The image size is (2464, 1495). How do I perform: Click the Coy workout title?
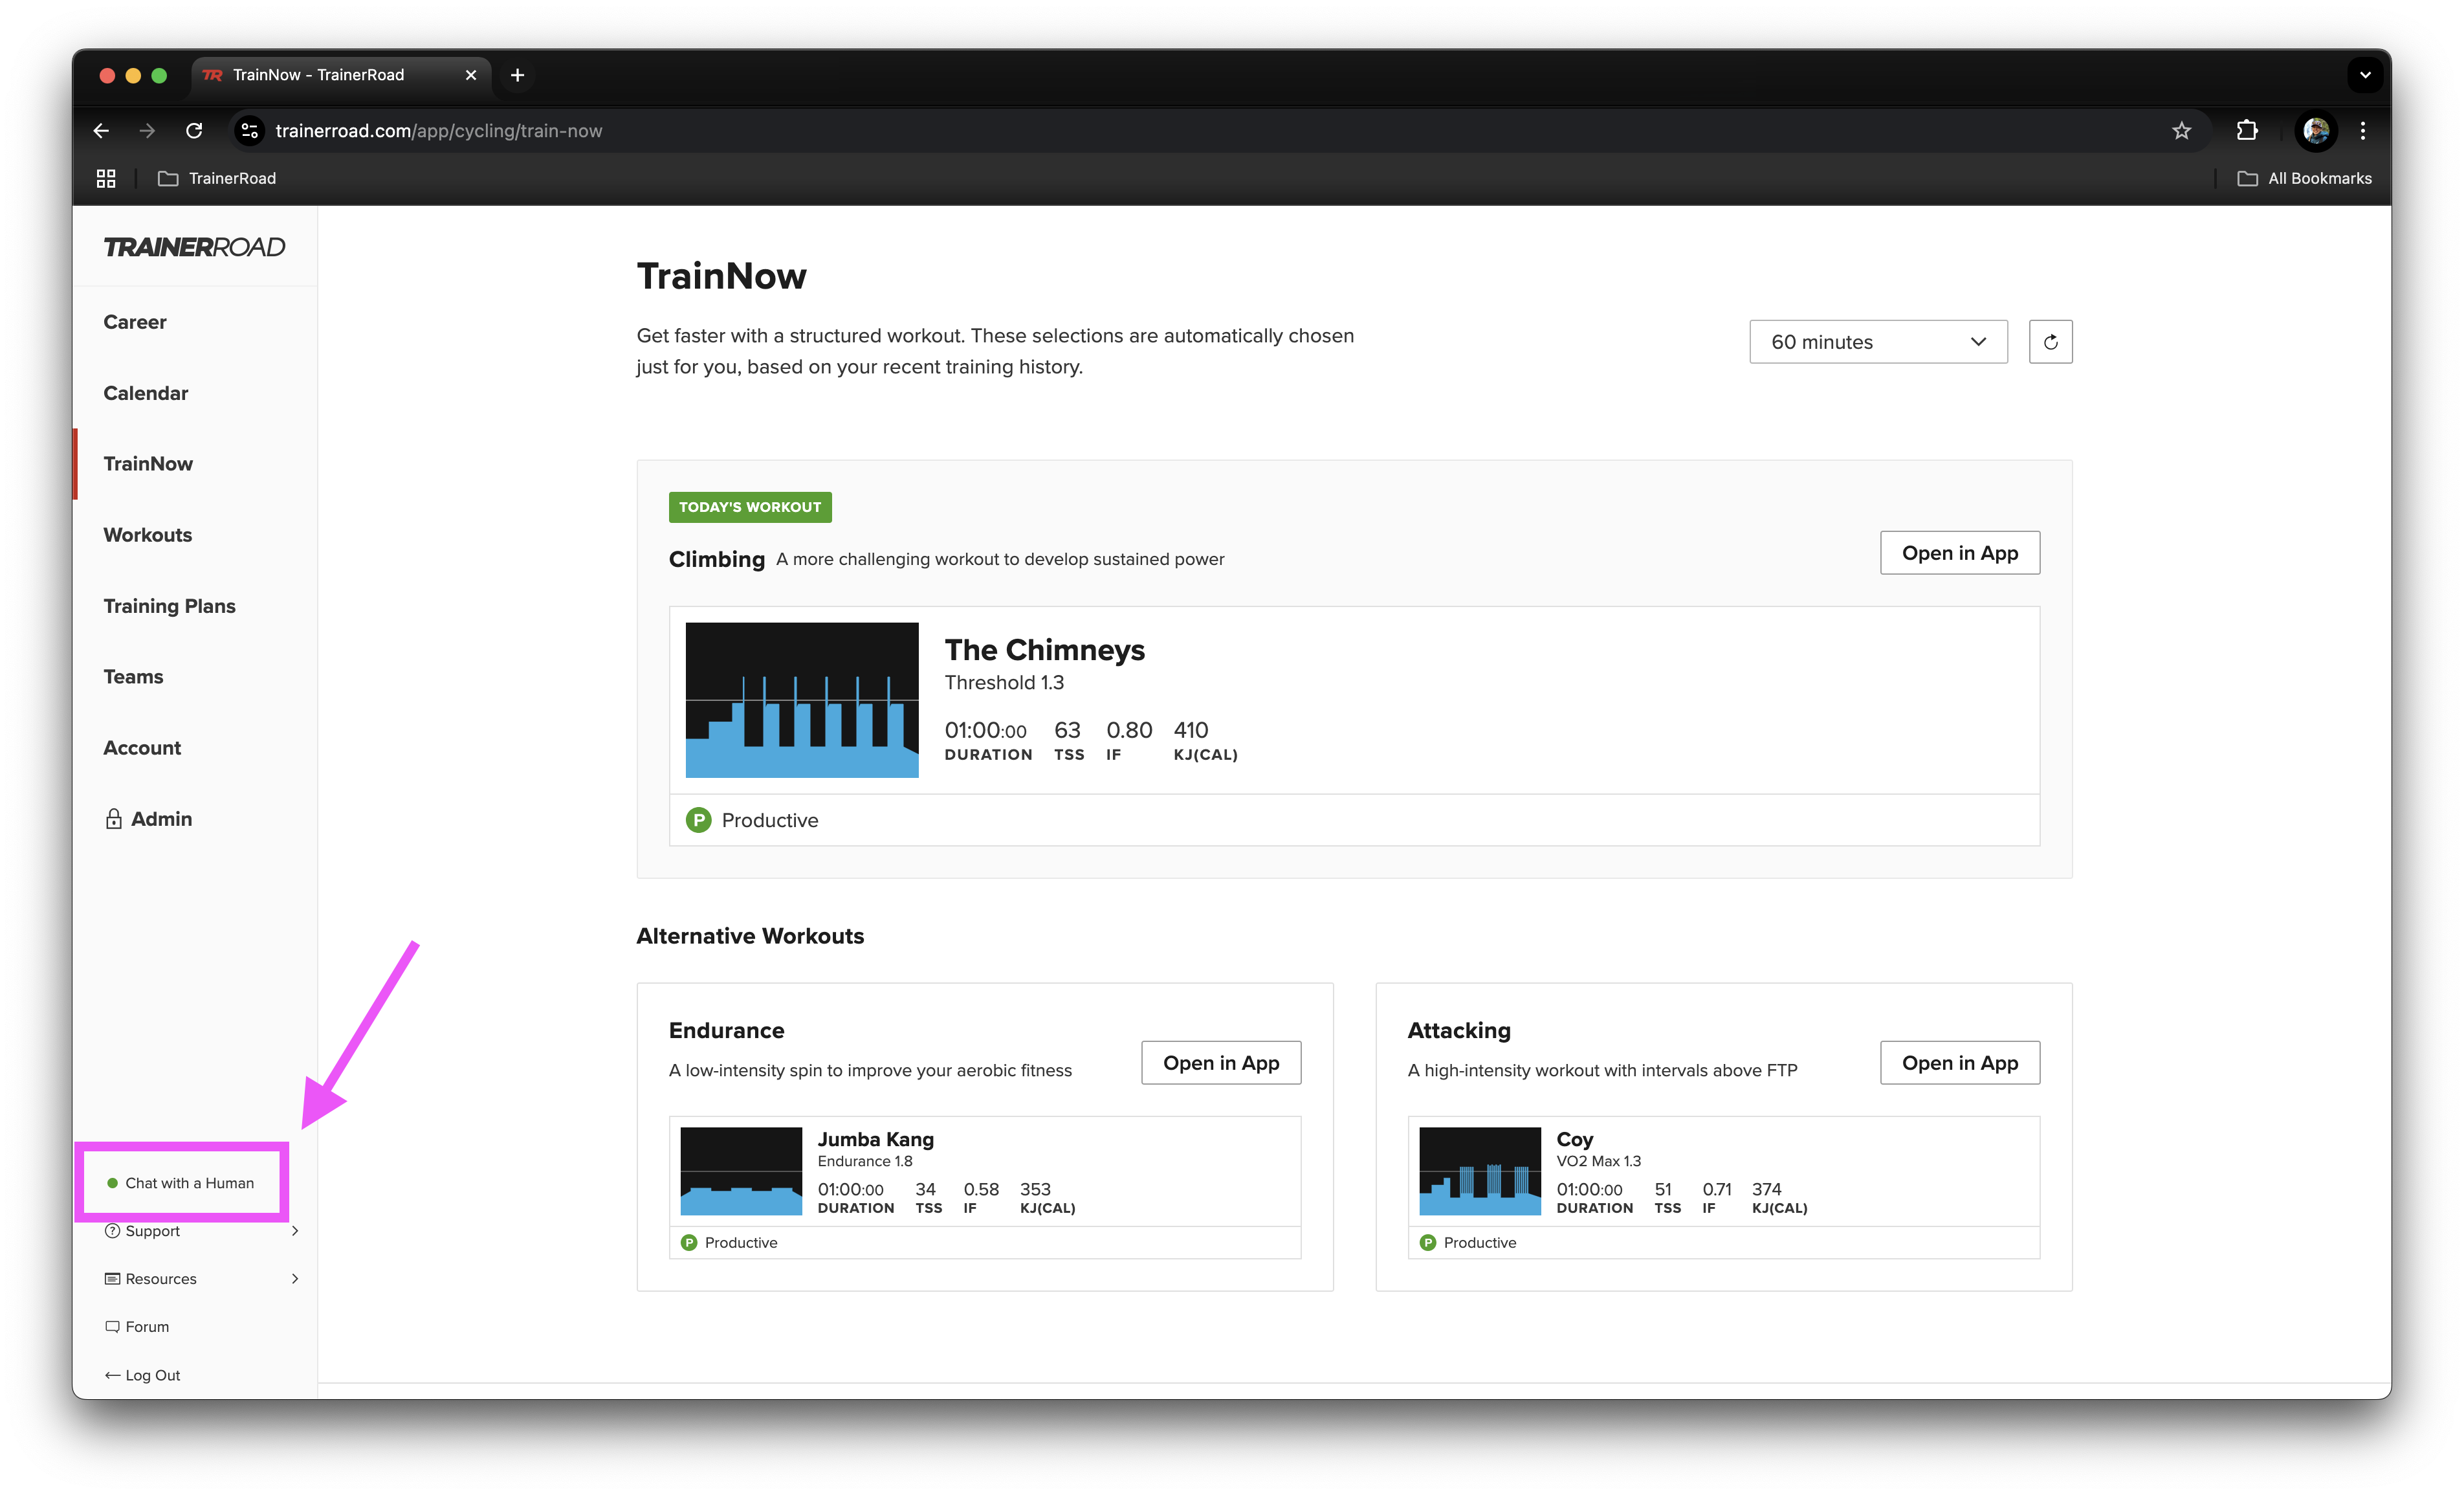click(x=1574, y=1139)
